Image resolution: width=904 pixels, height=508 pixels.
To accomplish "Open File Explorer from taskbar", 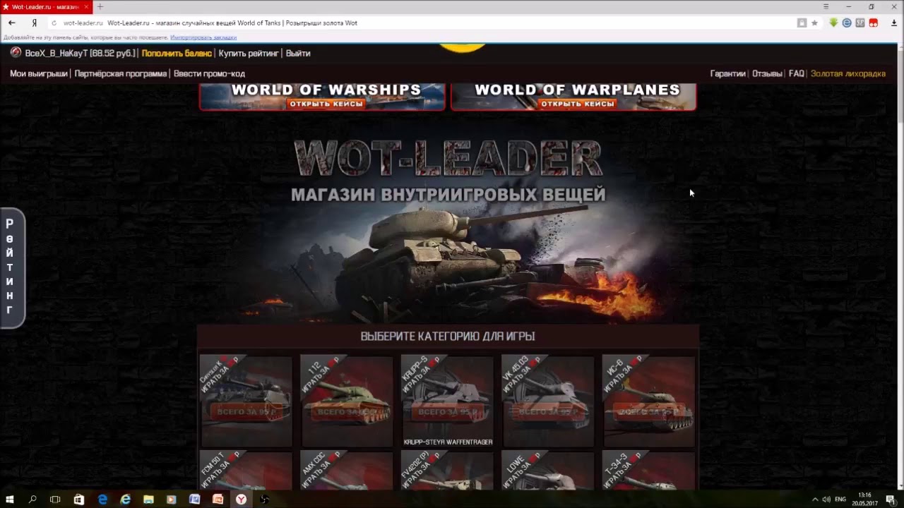I will click(148, 499).
